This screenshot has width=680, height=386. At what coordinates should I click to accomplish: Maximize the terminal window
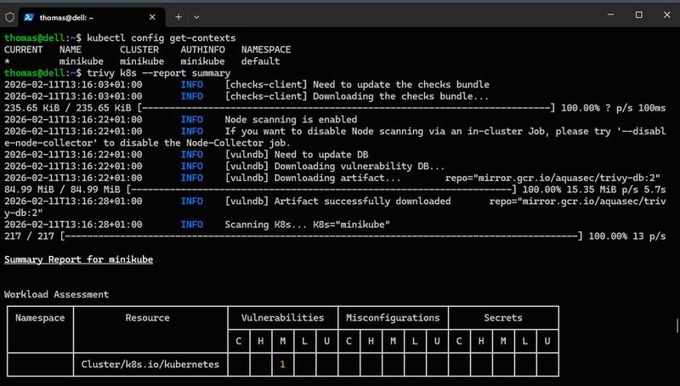[x=639, y=14]
